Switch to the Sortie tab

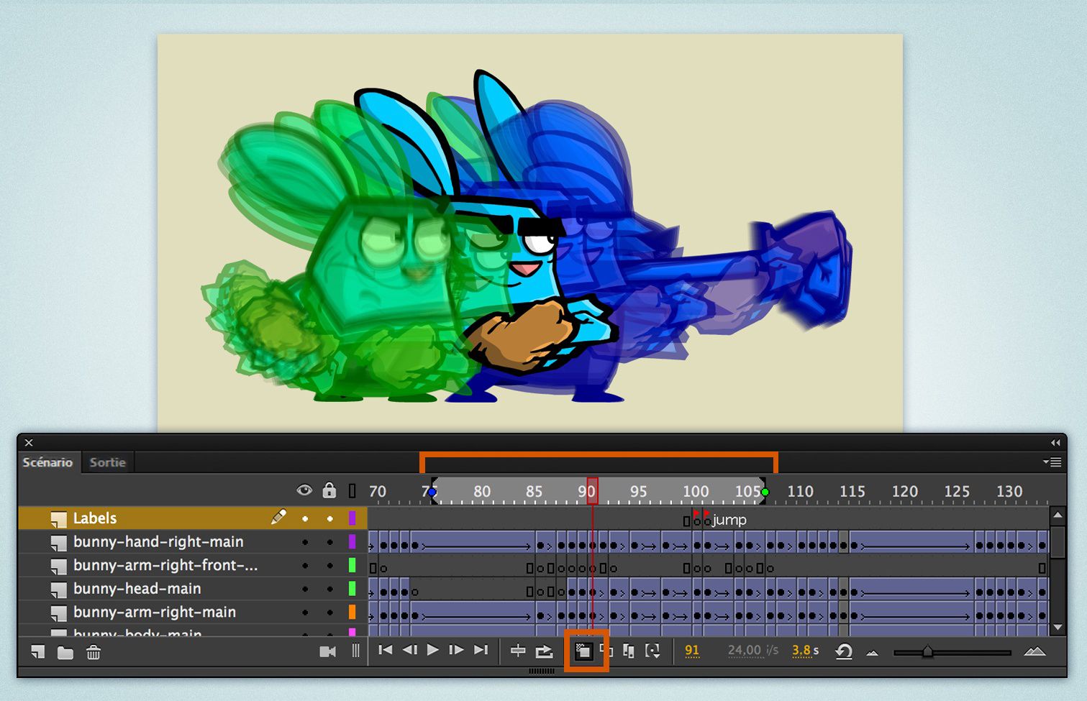tap(107, 462)
